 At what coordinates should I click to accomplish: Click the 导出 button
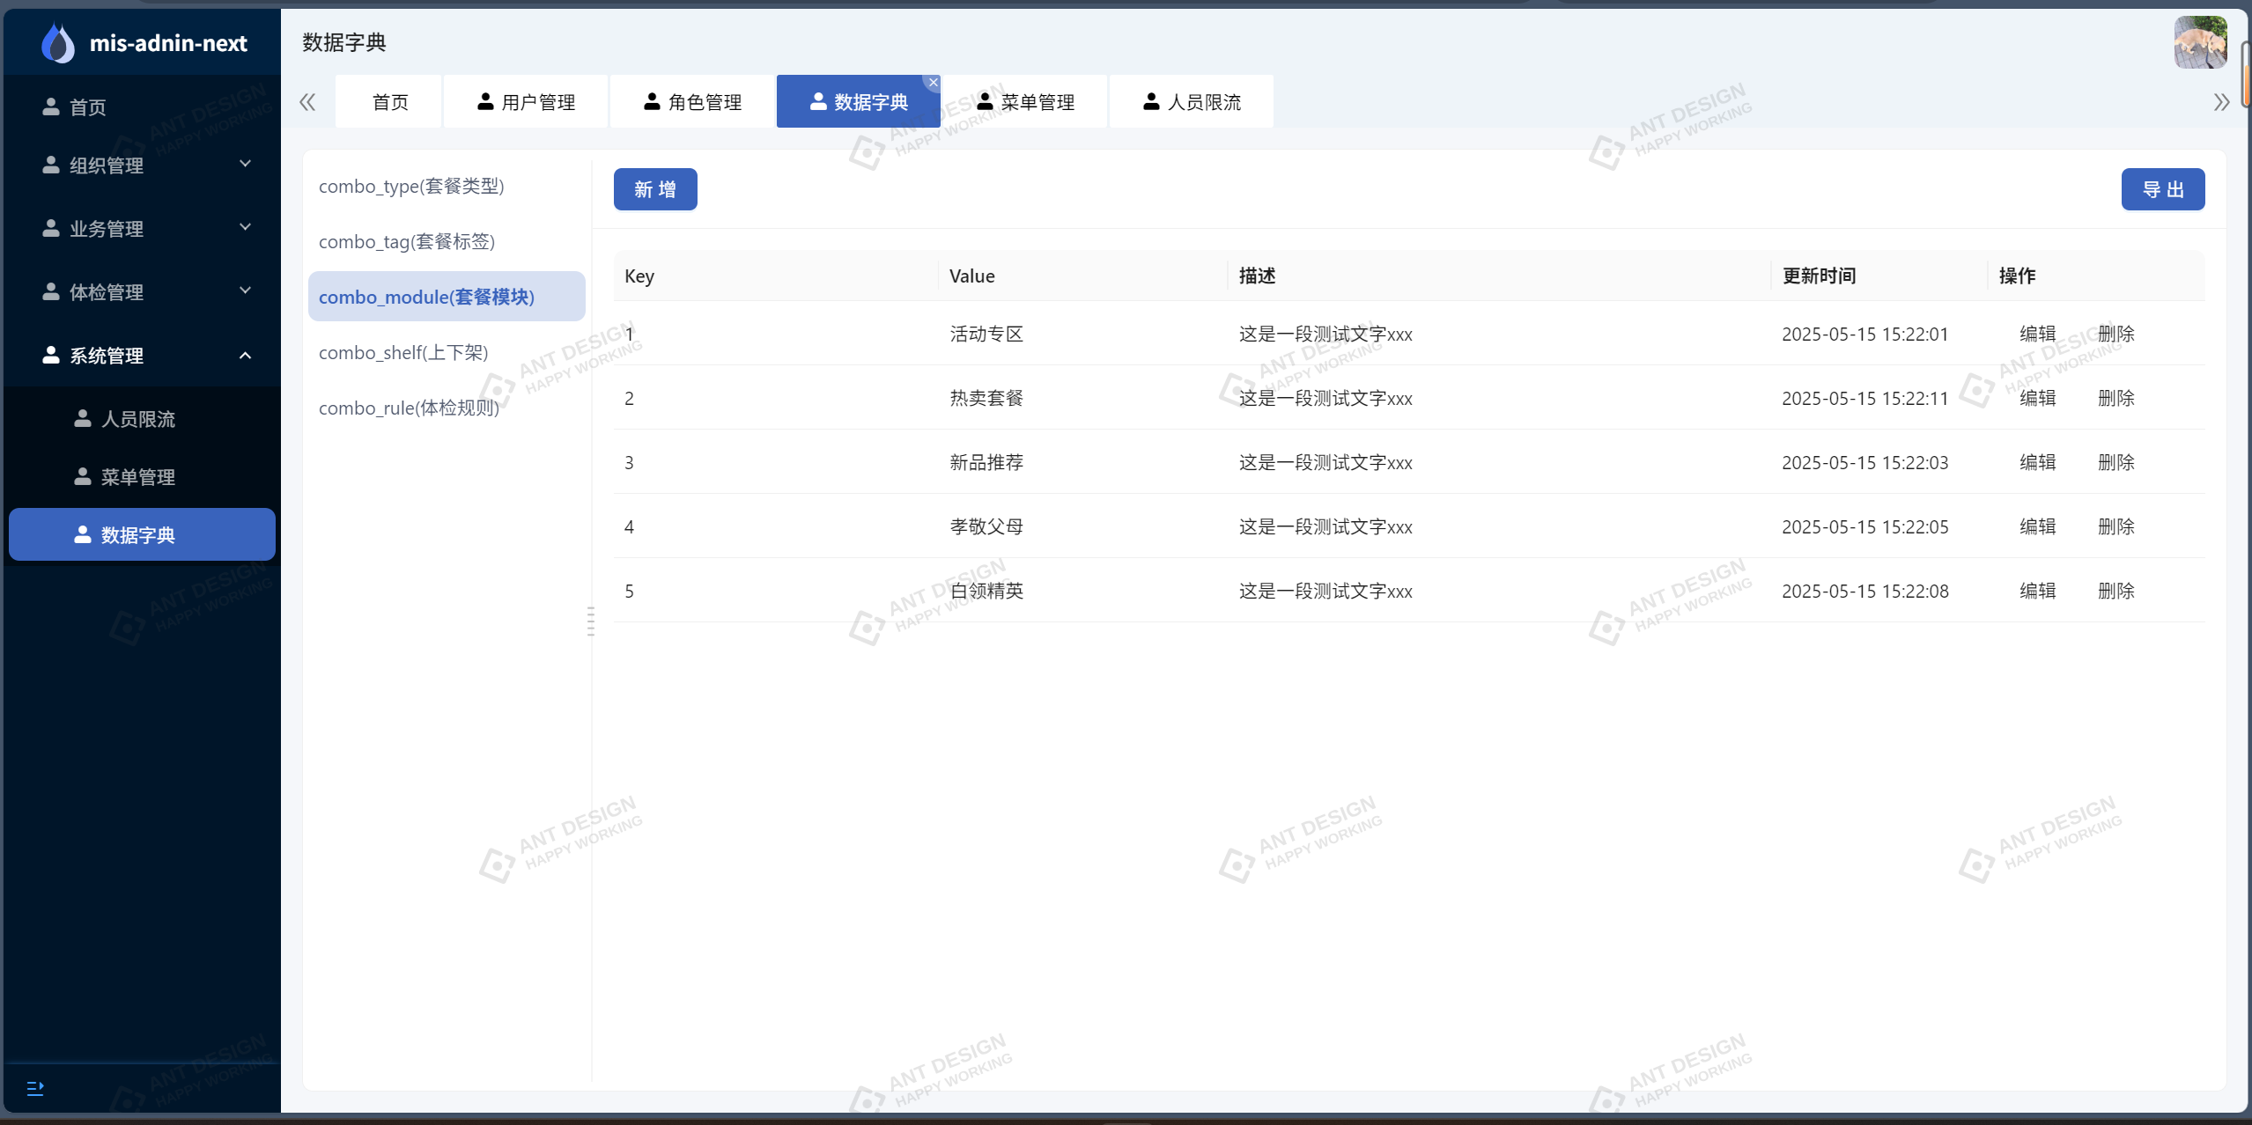click(2163, 188)
